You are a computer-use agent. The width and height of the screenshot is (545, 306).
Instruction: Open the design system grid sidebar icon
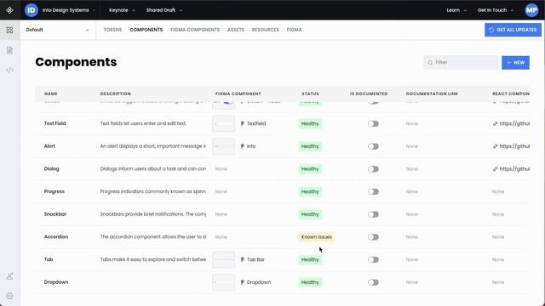(9, 30)
